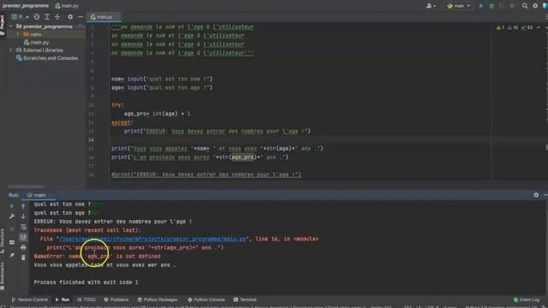548x308 pixels.
Task: Toggle scroll to end in console
Action: click(x=23, y=238)
